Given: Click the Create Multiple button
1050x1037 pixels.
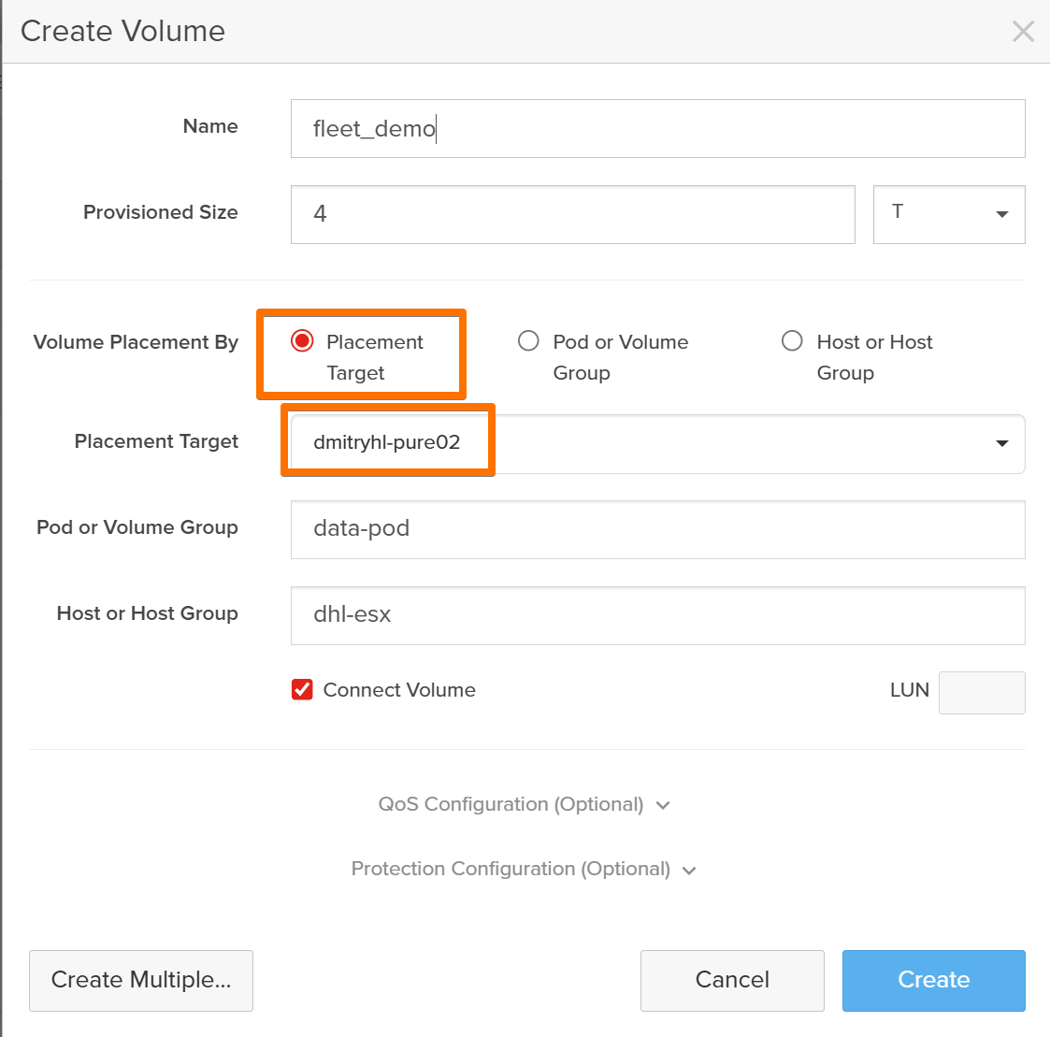Looking at the screenshot, I should 141,980.
